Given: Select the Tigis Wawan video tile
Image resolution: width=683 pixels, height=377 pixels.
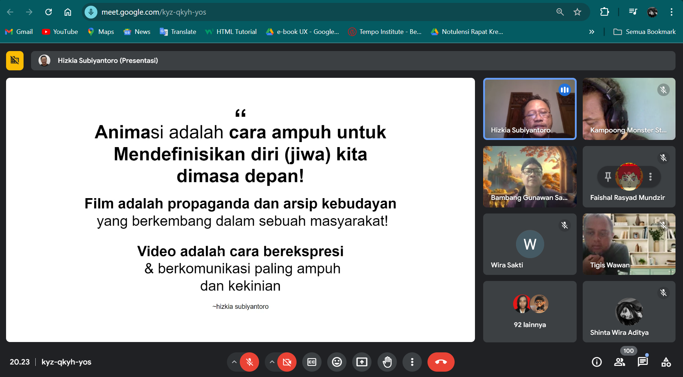Looking at the screenshot, I should 629,244.
